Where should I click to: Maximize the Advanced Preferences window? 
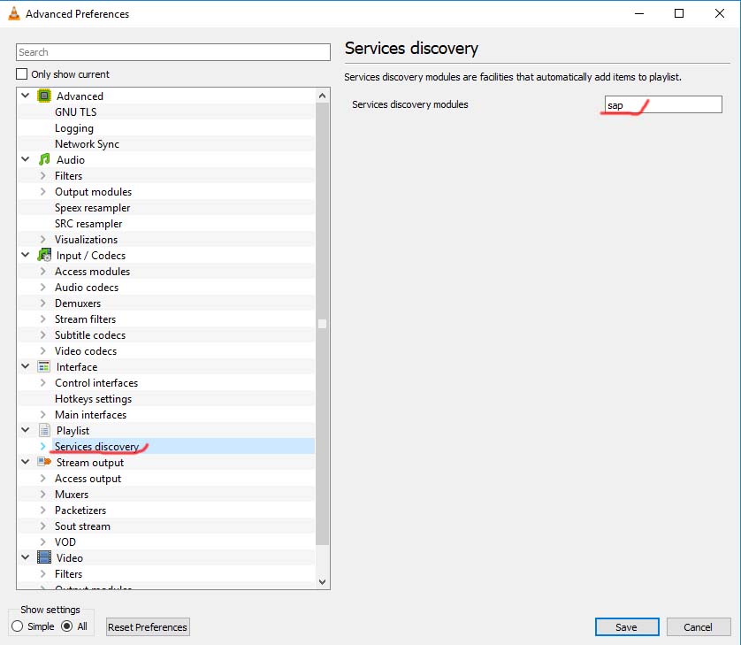pos(679,13)
